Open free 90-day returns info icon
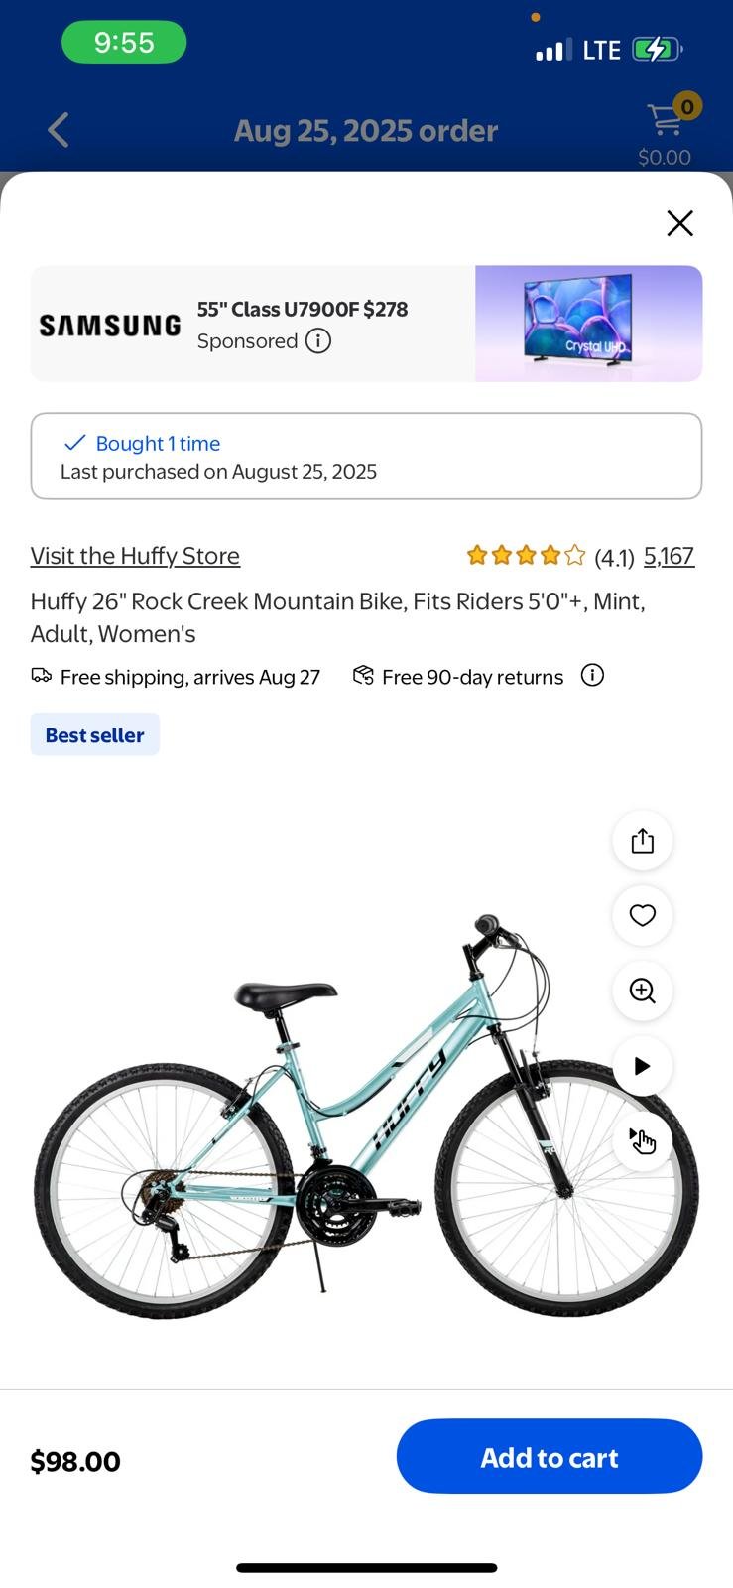 coord(592,676)
